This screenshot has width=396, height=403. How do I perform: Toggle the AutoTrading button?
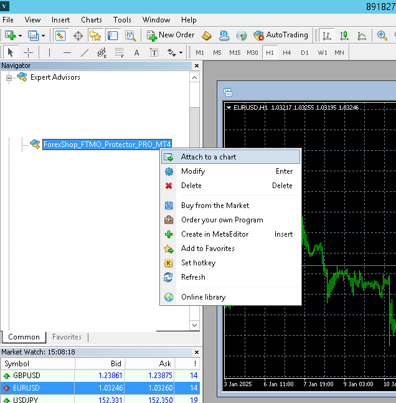[x=281, y=36]
